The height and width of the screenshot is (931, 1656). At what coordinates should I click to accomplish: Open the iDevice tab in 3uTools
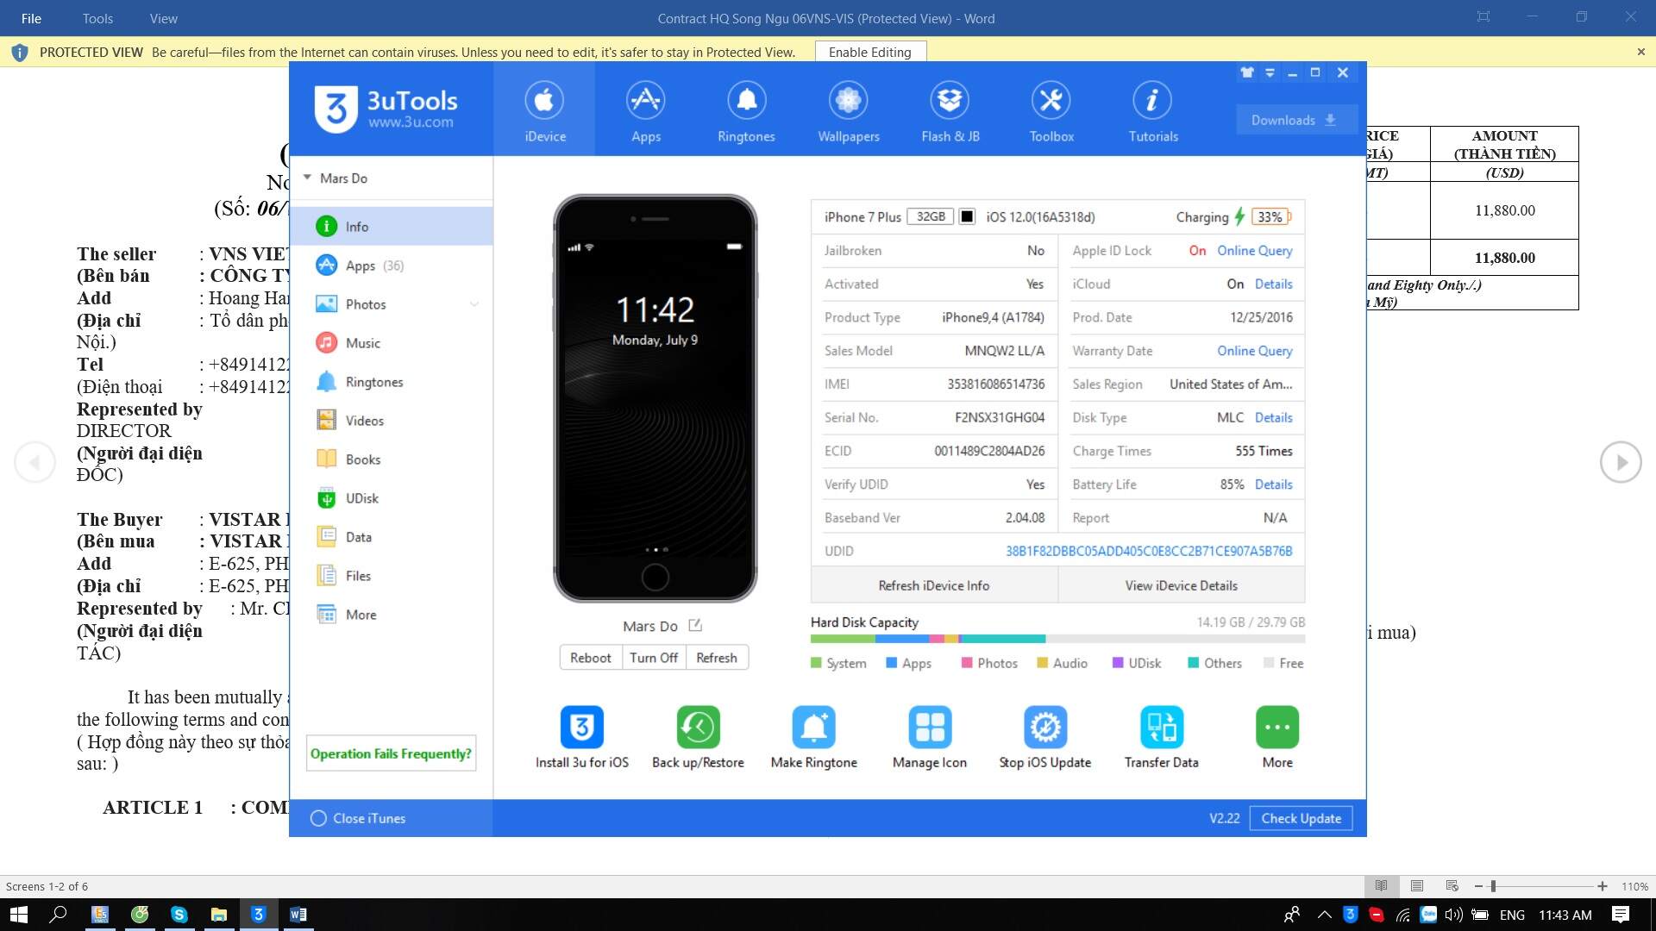coord(544,110)
